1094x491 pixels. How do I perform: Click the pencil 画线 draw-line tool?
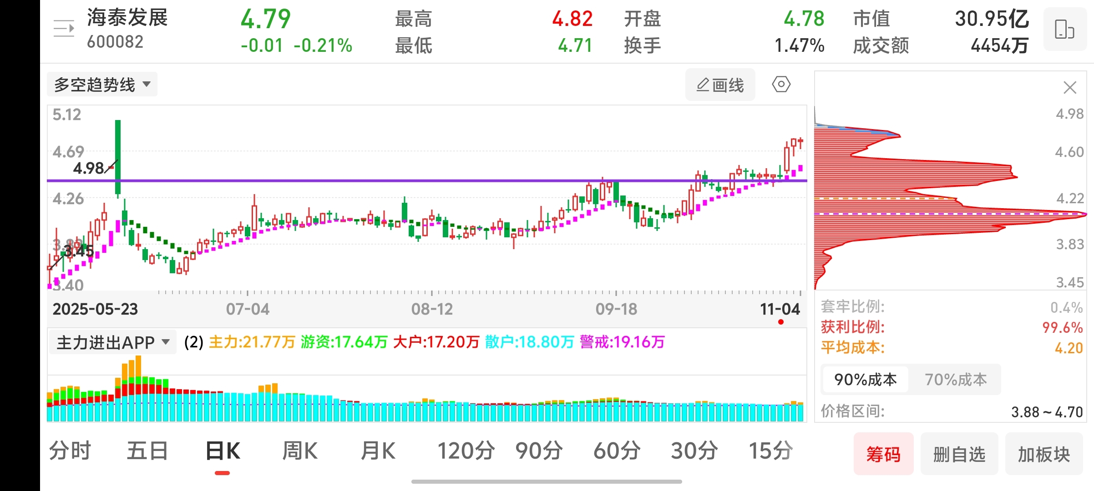tap(720, 85)
